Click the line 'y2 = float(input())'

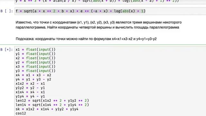35,62
